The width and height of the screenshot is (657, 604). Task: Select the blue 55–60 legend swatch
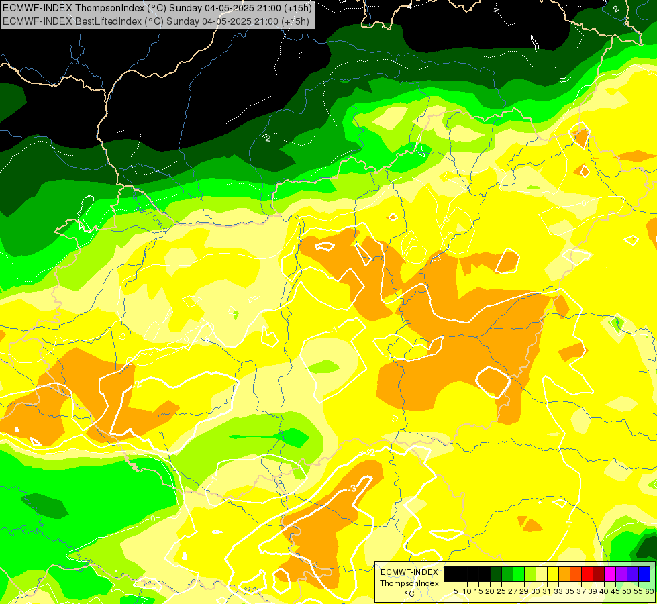tap(644, 574)
